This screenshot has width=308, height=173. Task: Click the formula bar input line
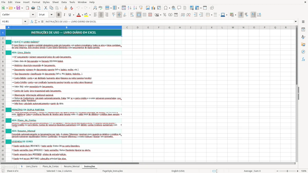click(169, 22)
